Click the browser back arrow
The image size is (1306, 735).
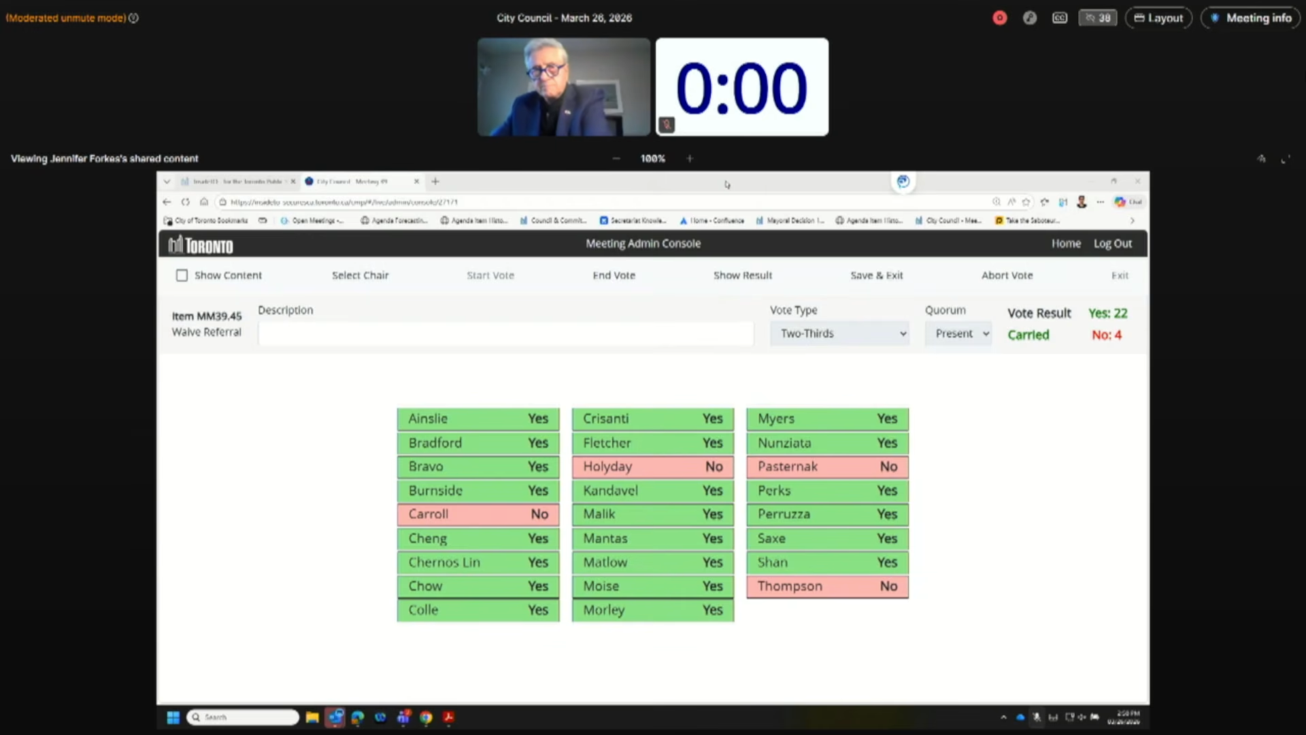167,202
